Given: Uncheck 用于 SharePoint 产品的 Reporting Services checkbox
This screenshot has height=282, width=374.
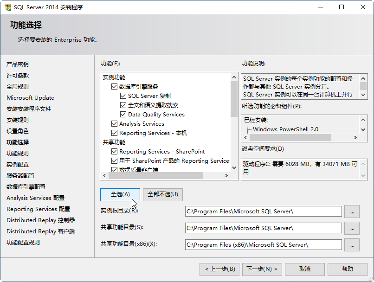Looking at the screenshot, I should pos(114,161).
